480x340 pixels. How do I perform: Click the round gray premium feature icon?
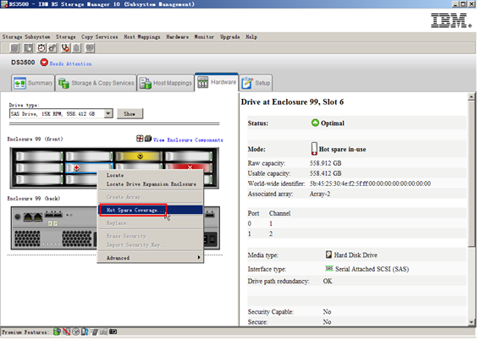tap(76, 332)
